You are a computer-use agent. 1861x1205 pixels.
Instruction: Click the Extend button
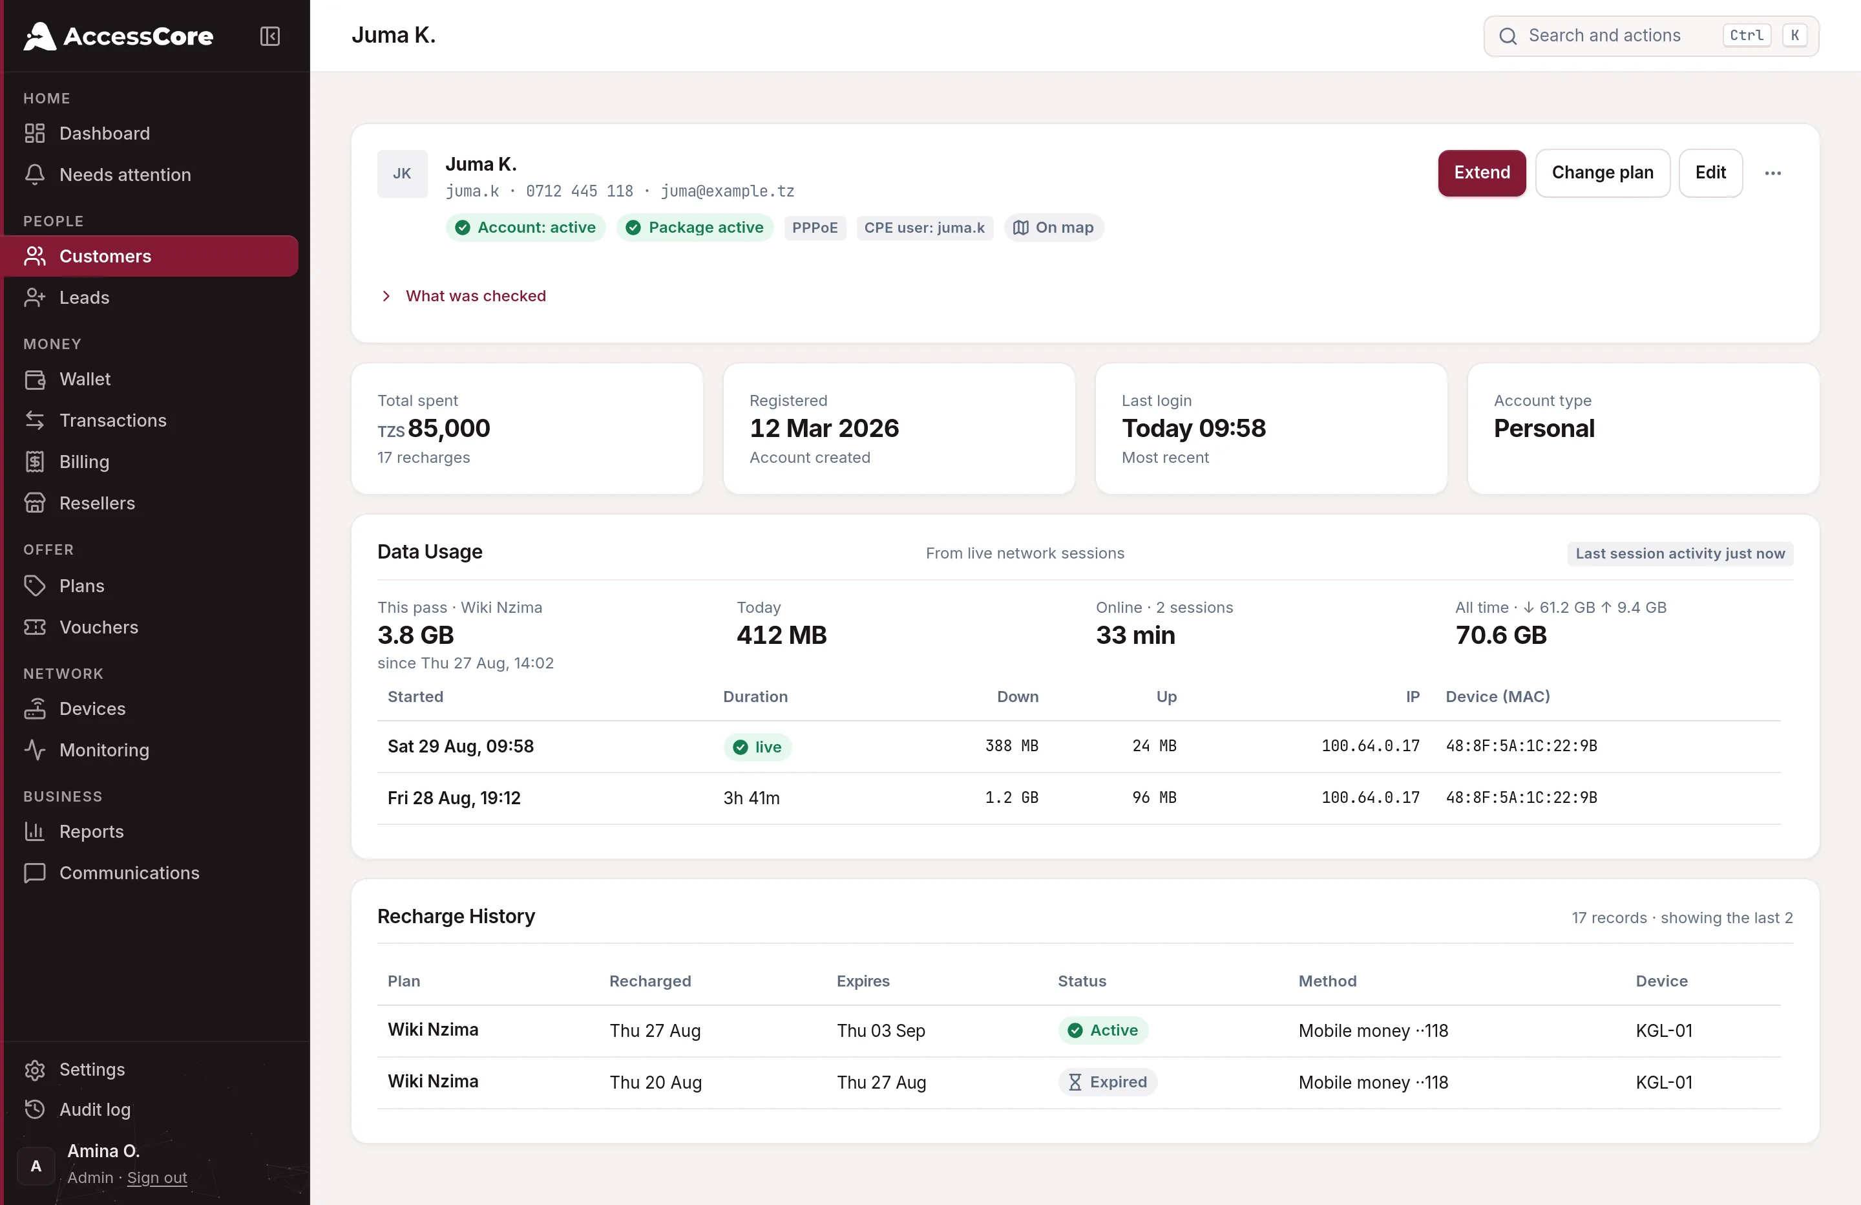(x=1482, y=173)
